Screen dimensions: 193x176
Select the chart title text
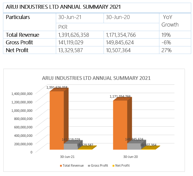[96, 78]
